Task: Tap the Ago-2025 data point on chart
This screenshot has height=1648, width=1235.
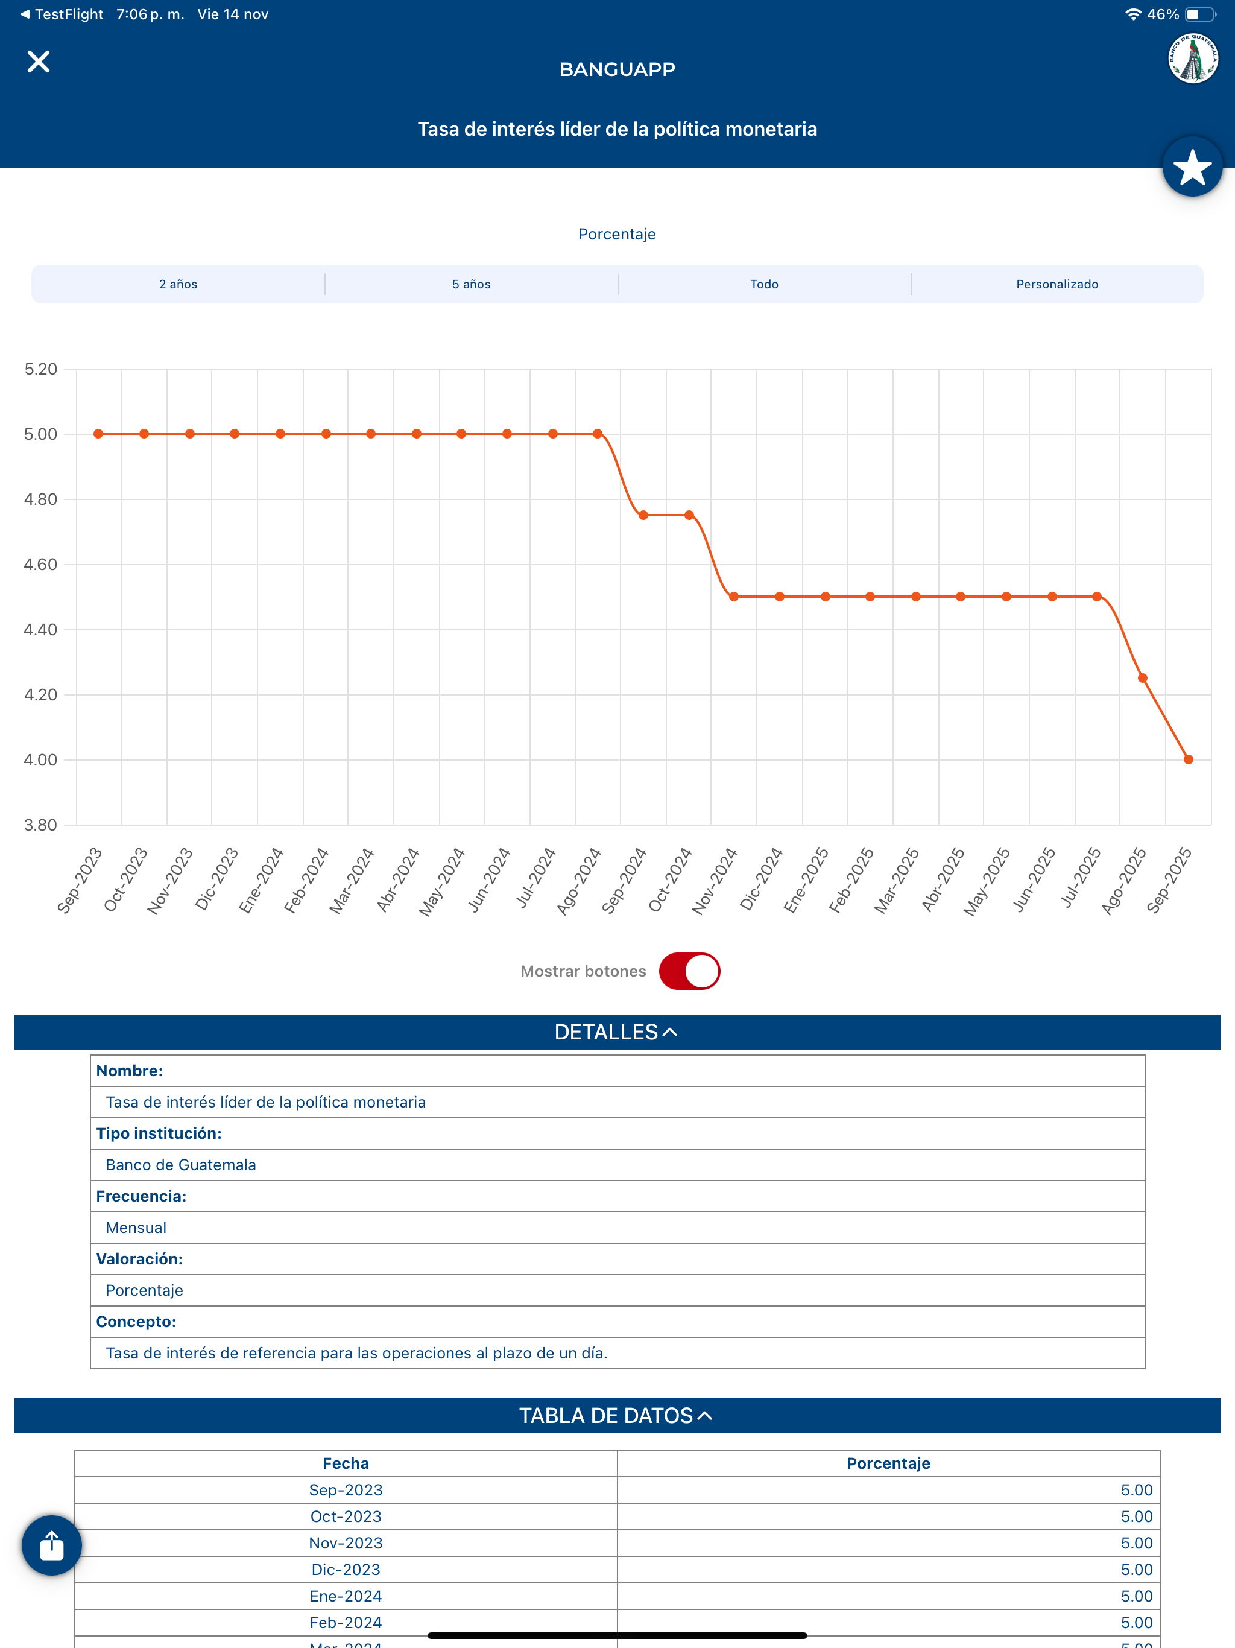Action: coord(1143,678)
